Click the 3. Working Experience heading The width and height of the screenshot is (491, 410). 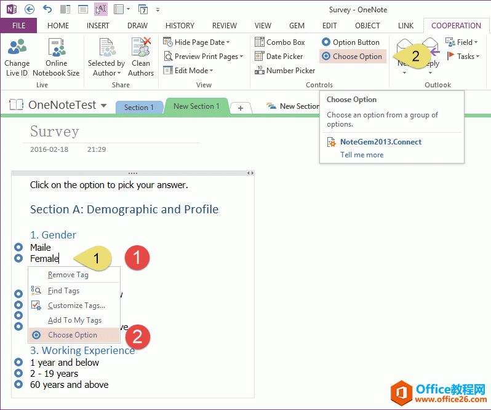tap(82, 350)
